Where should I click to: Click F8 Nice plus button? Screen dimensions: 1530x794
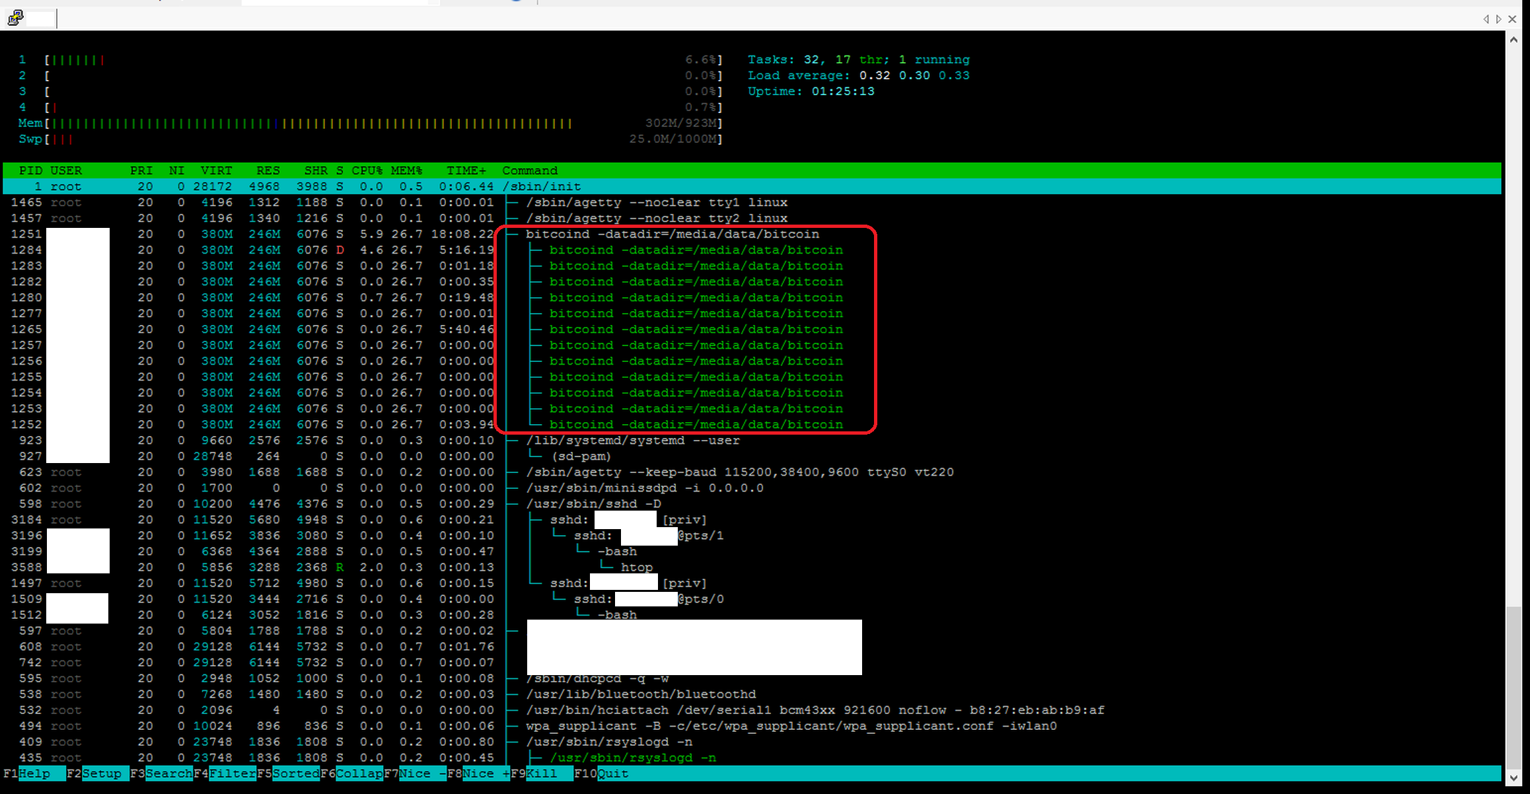(478, 774)
